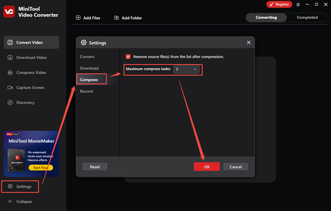Viewport: 331px width, 211px height.
Task: Collapse the sidebar
Action: 20,201
